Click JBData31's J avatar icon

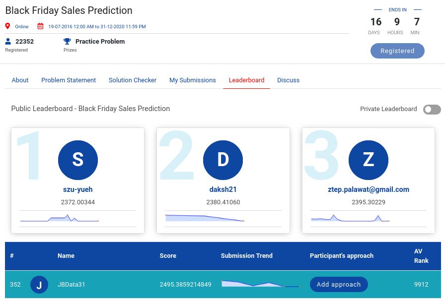39,285
